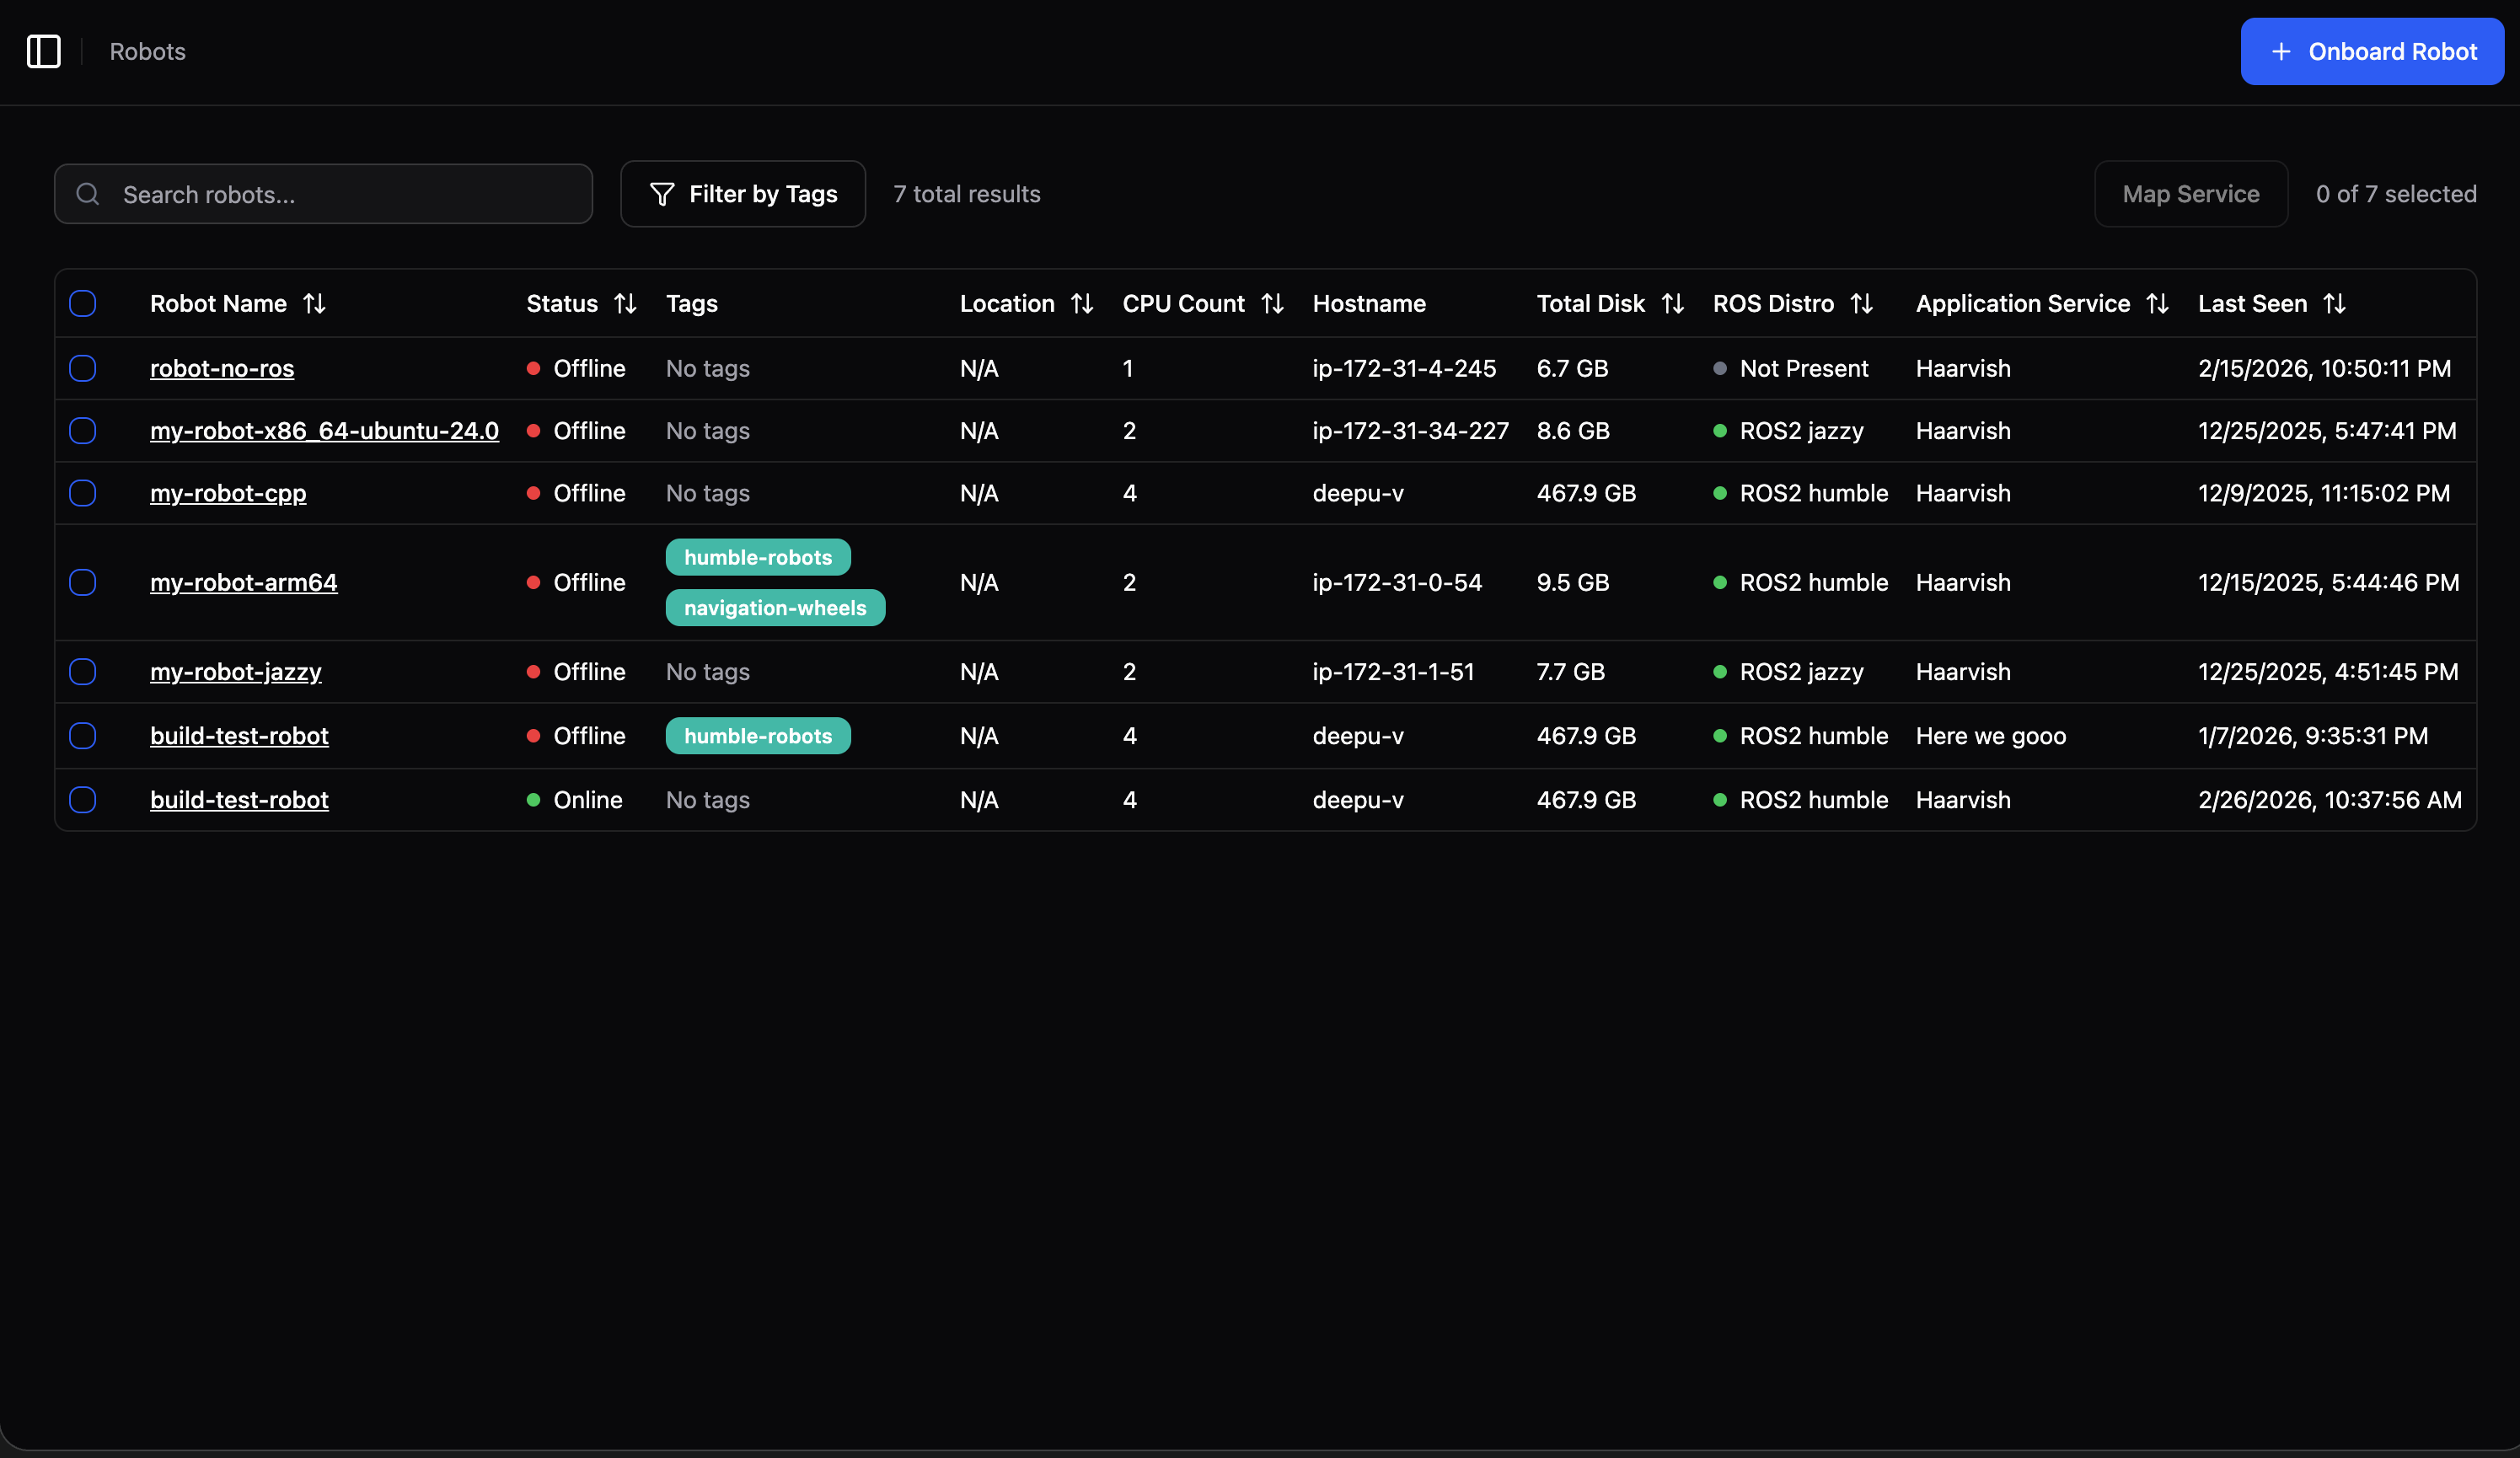This screenshot has width=2520, height=1458.
Task: Sort by Robot Name arrows icon
Action: pos(314,303)
